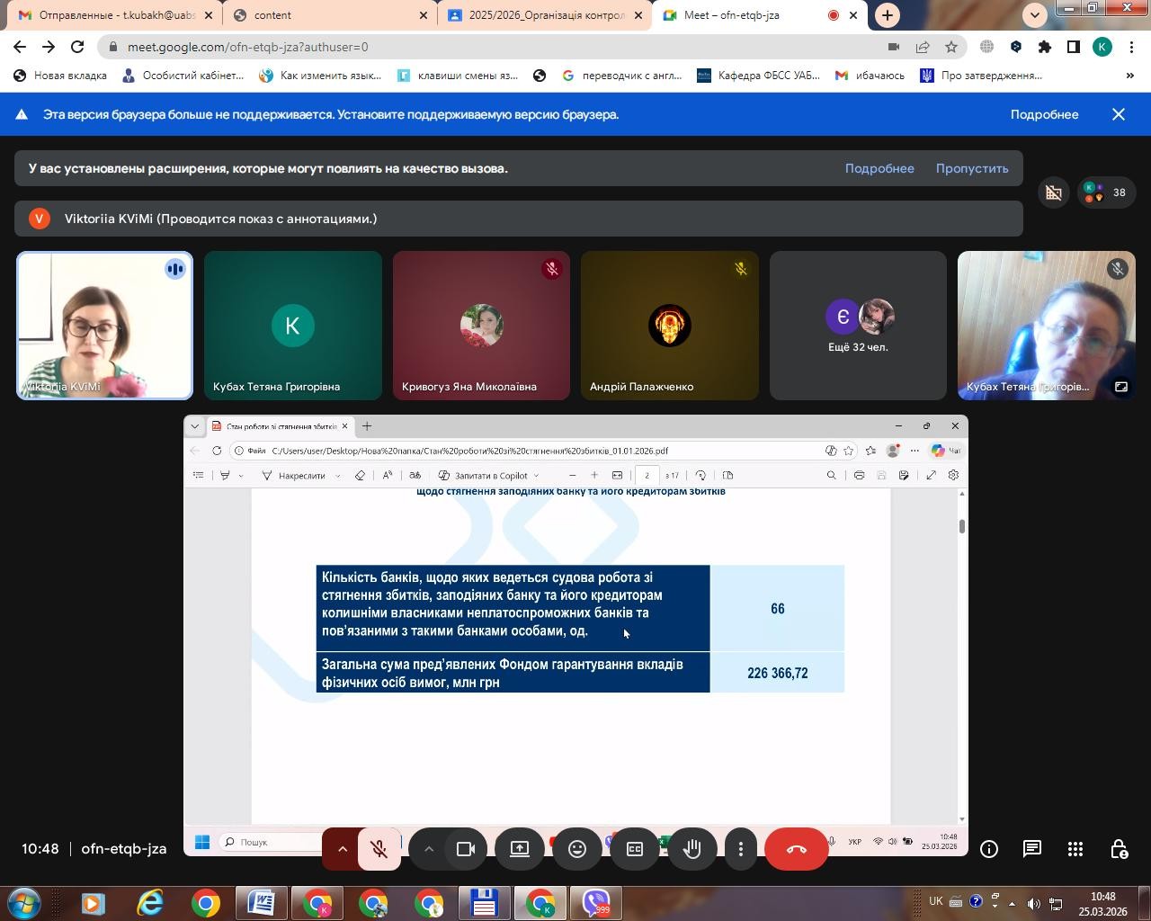Viewport: 1151px width, 921px height.
Task: Click Пропустить on the extensions warning
Action: click(x=971, y=168)
